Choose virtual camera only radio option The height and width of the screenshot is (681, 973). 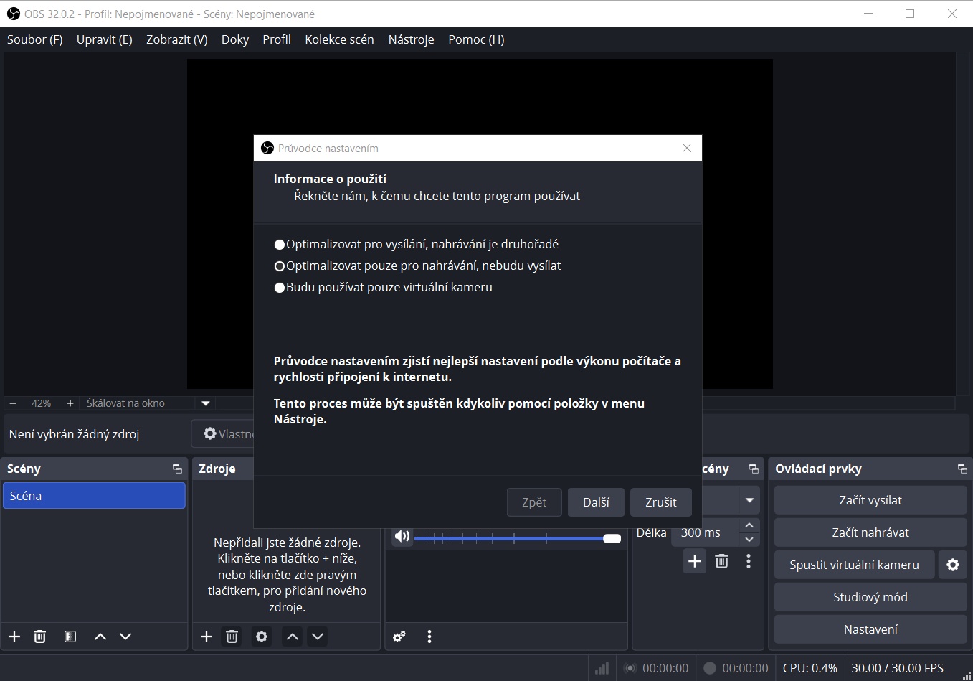[x=280, y=288]
